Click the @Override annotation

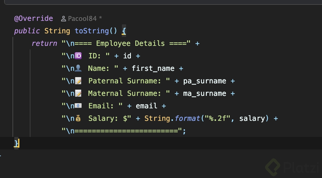pos(33,18)
